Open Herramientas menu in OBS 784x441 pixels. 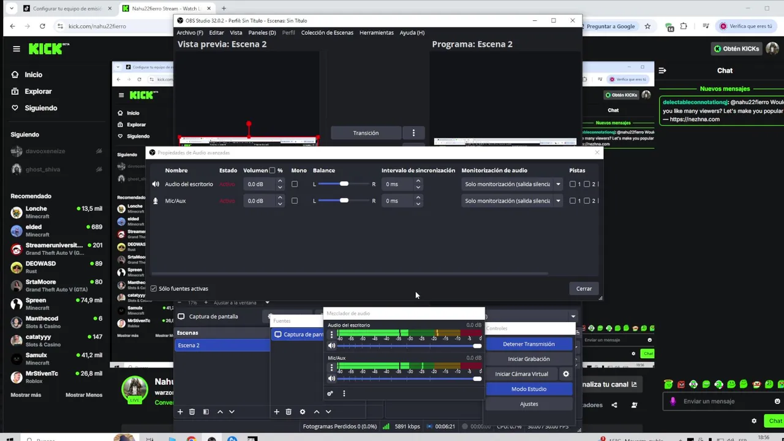376,32
